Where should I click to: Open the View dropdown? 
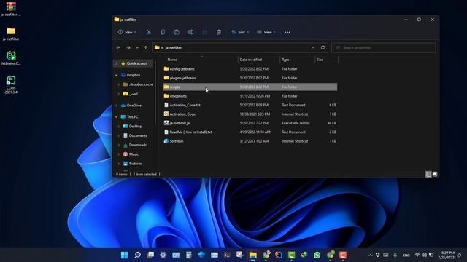pyautogui.click(x=266, y=32)
